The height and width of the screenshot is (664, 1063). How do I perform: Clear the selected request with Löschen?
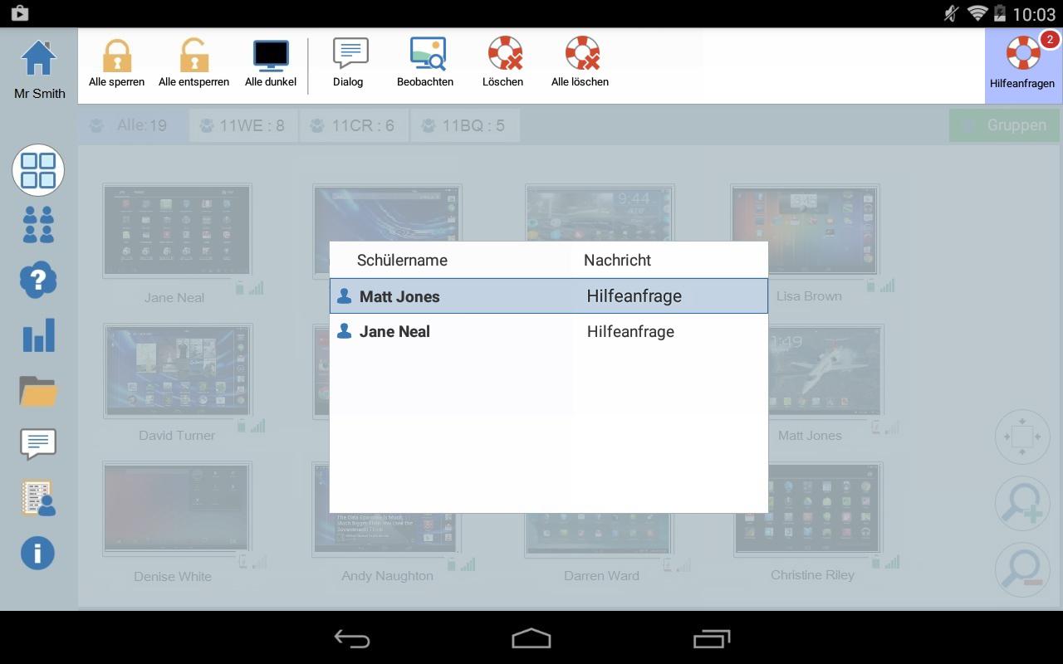click(x=502, y=60)
